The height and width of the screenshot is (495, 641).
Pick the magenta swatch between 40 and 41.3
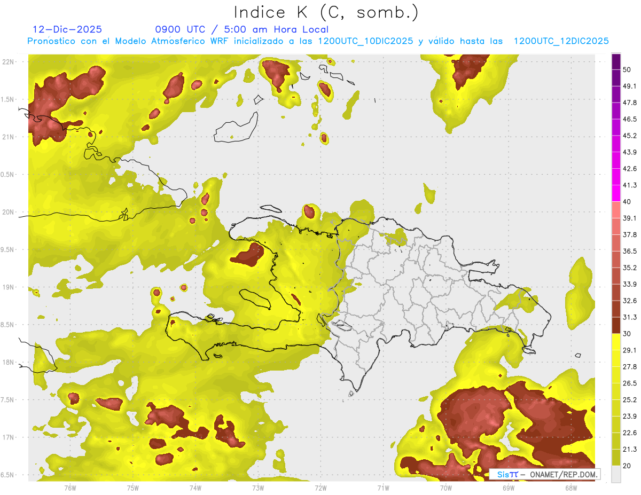(x=616, y=193)
